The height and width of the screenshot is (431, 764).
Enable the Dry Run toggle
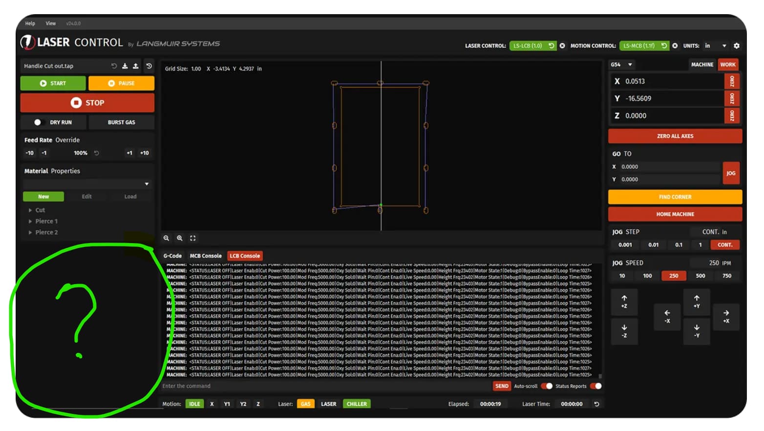(x=38, y=123)
